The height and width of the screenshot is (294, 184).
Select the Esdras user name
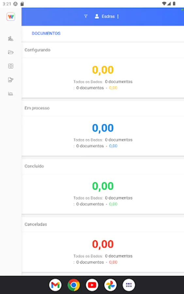(108, 17)
